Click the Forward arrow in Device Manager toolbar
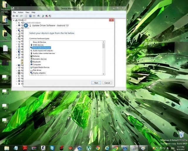 point(17,16)
